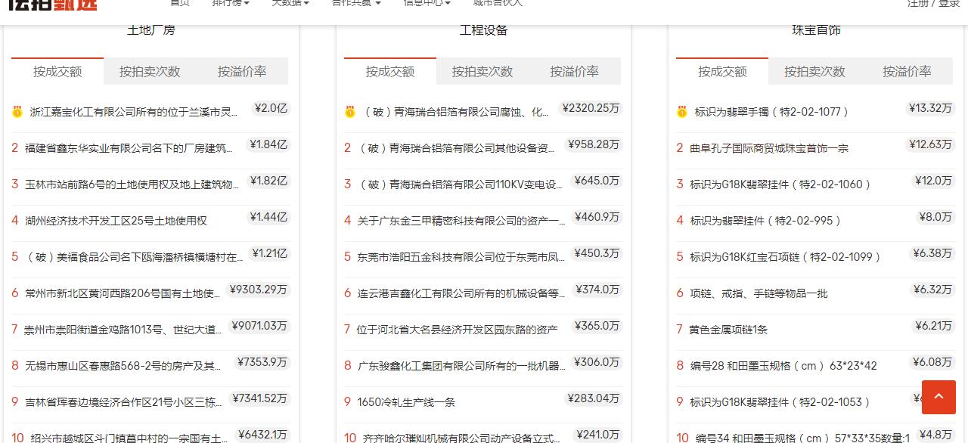
Task: Click the ¥2.0亿 price tag
Action: 271,108
